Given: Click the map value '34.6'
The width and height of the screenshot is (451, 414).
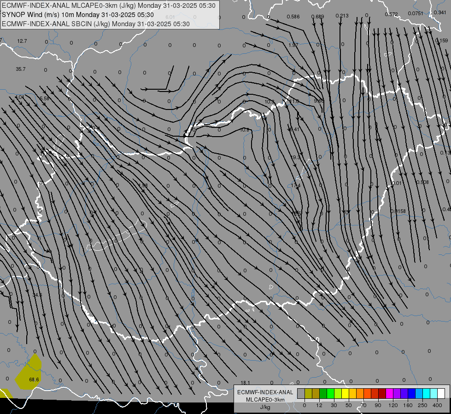Looking at the screenshot, I should pos(37,295).
